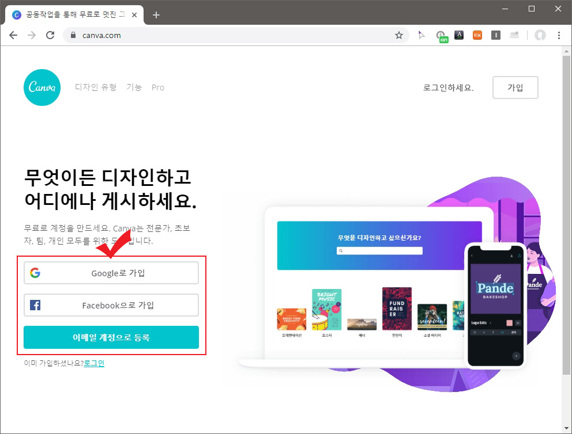This screenshot has width=572, height=434.
Task: Click the lock icon in address bar
Action: pyautogui.click(x=73, y=35)
